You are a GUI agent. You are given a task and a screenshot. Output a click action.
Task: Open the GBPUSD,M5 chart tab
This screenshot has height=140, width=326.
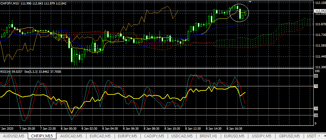290,136
